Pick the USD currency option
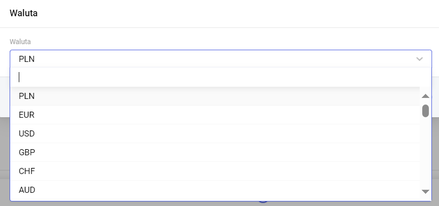This screenshot has height=206, width=439. [26, 134]
